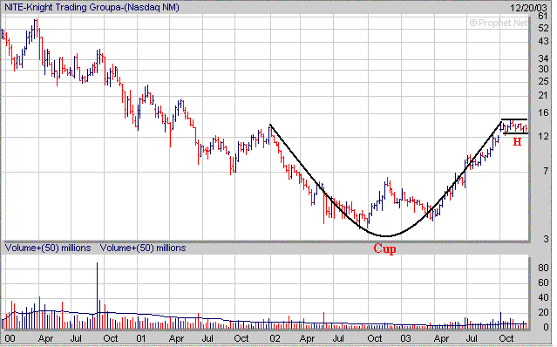Click the 00 year label on time axis
Screen dimensions: 557x347
[x=10, y=338]
